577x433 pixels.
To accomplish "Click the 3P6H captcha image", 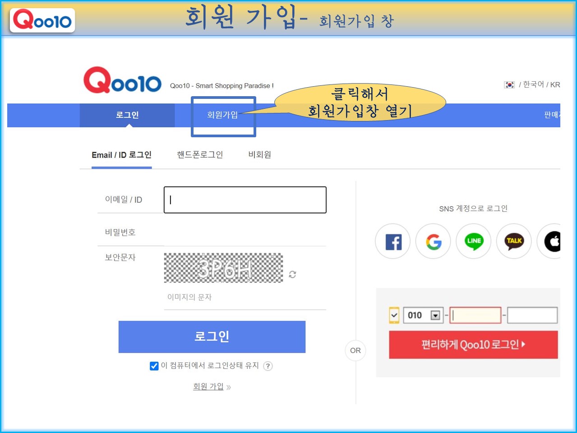I will click(223, 268).
